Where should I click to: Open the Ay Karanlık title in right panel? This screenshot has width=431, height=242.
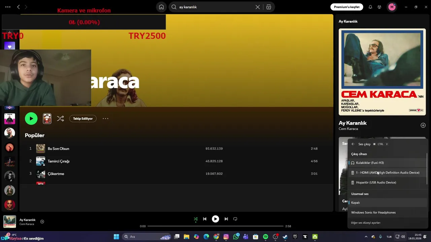[x=353, y=123]
